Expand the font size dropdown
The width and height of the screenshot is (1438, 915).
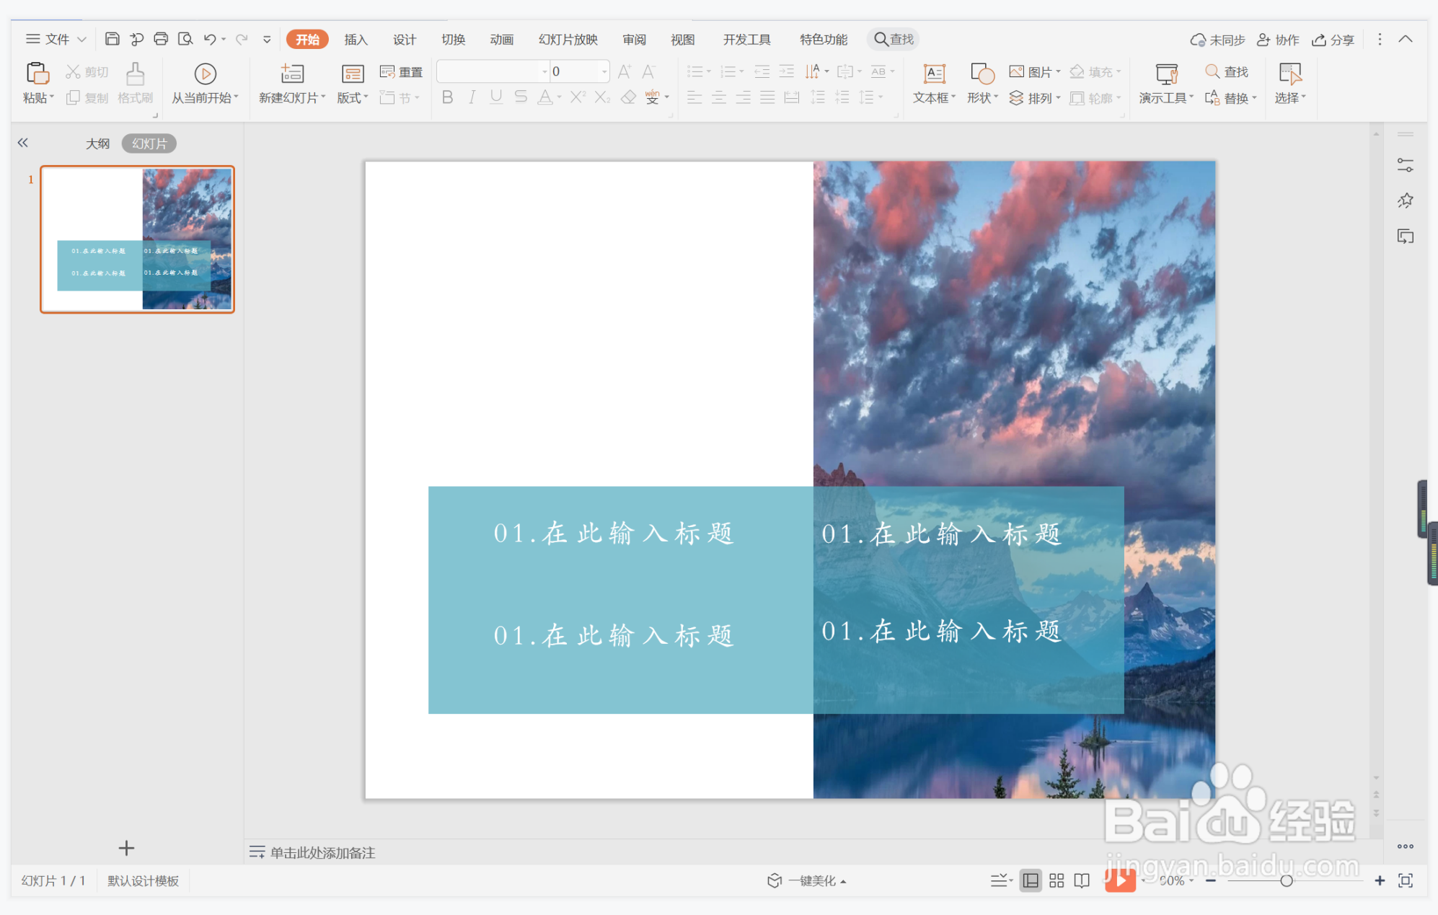point(604,71)
